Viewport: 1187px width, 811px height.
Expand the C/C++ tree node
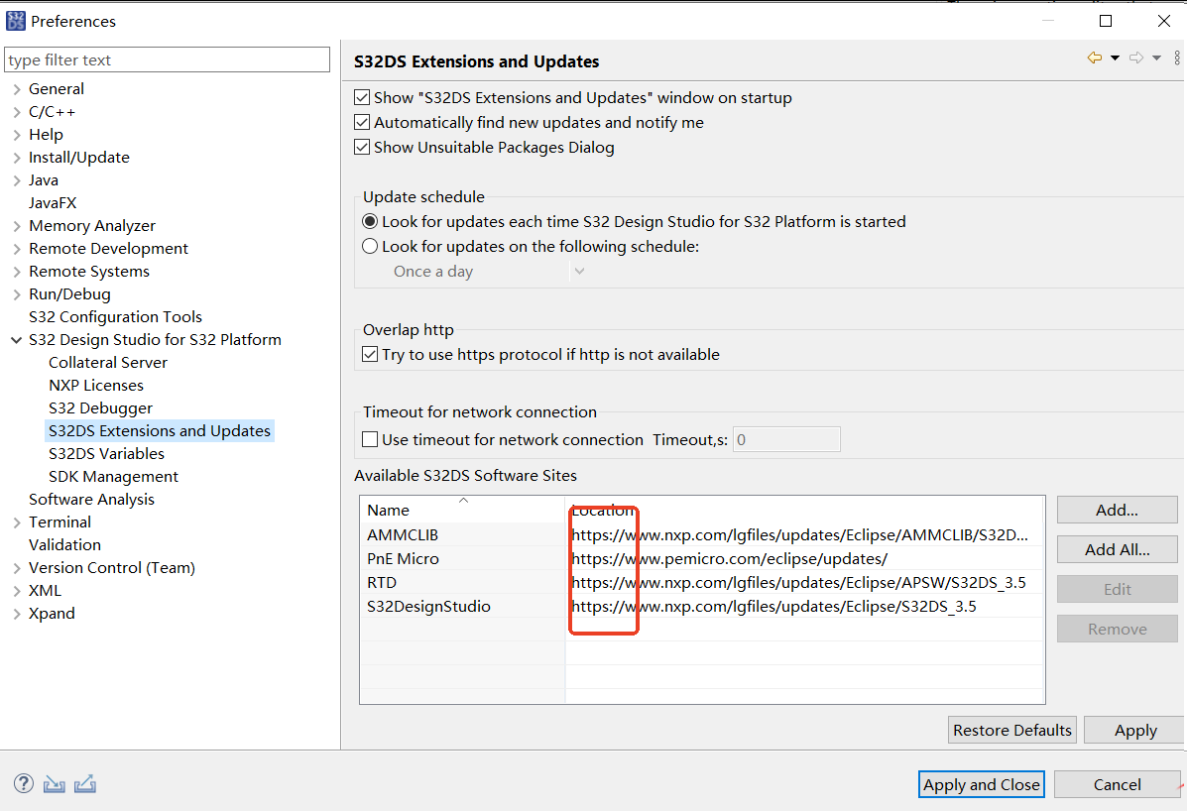tap(17, 112)
